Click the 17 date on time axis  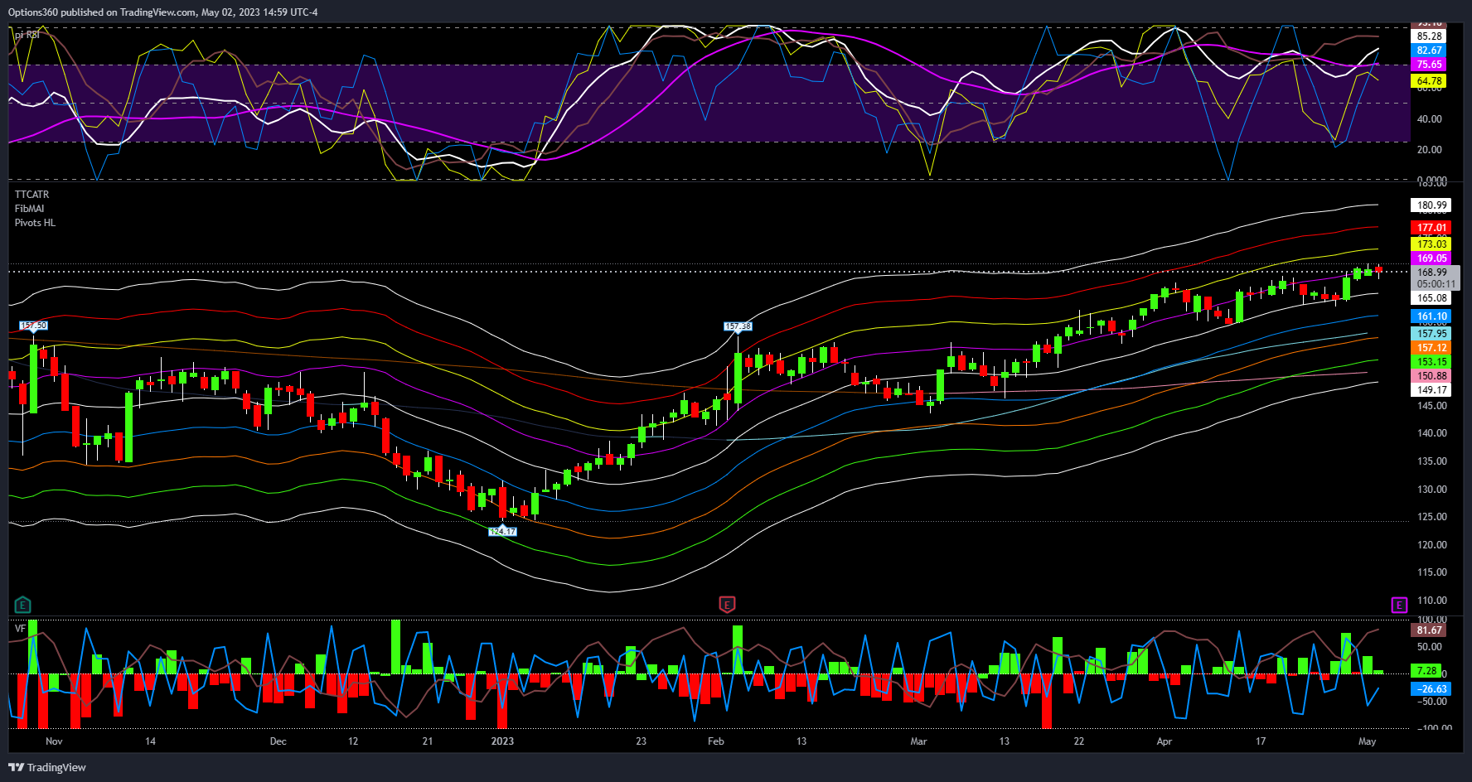click(1261, 741)
